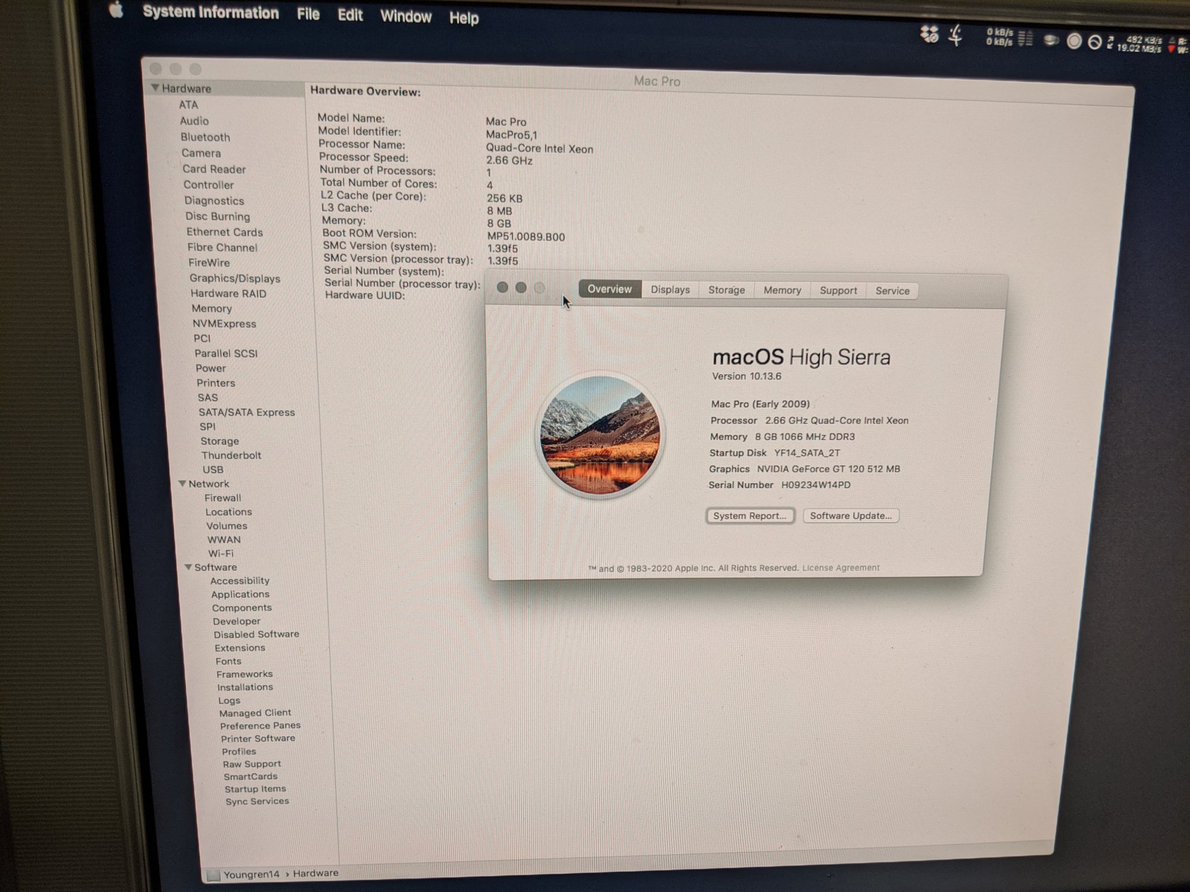1190x892 pixels.
Task: Click the coffee cup menu bar icon
Action: (1051, 40)
